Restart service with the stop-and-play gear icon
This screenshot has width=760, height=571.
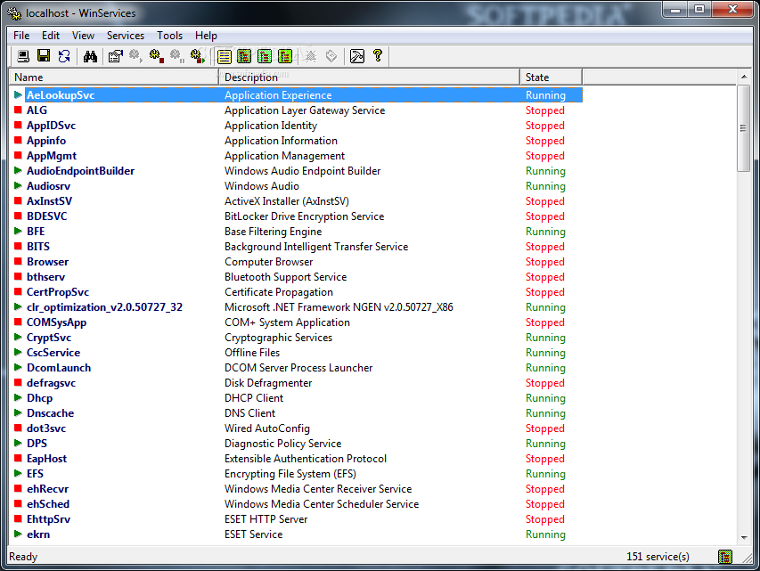point(197,56)
